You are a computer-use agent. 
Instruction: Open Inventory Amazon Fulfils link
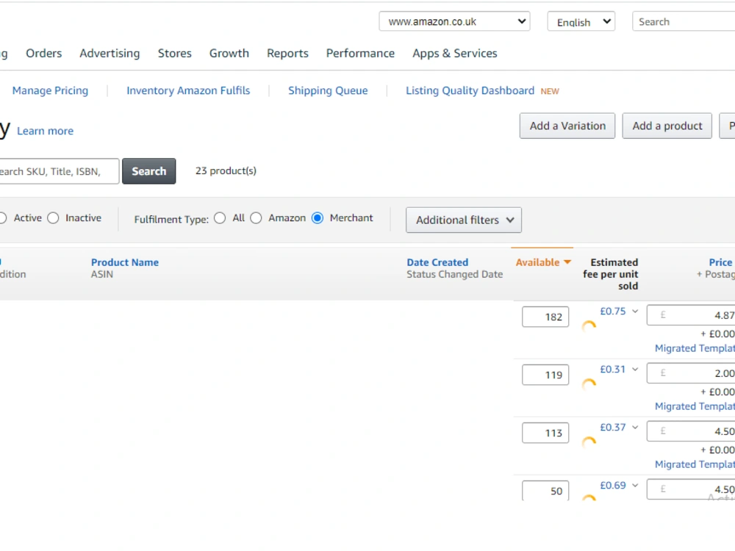pyautogui.click(x=188, y=90)
